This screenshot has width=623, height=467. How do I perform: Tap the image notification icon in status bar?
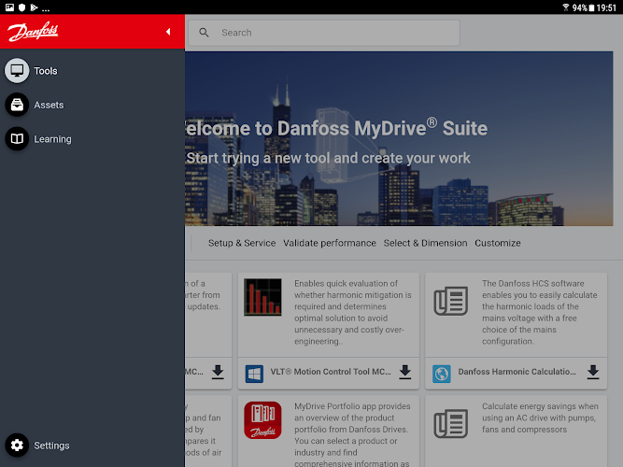9,7
